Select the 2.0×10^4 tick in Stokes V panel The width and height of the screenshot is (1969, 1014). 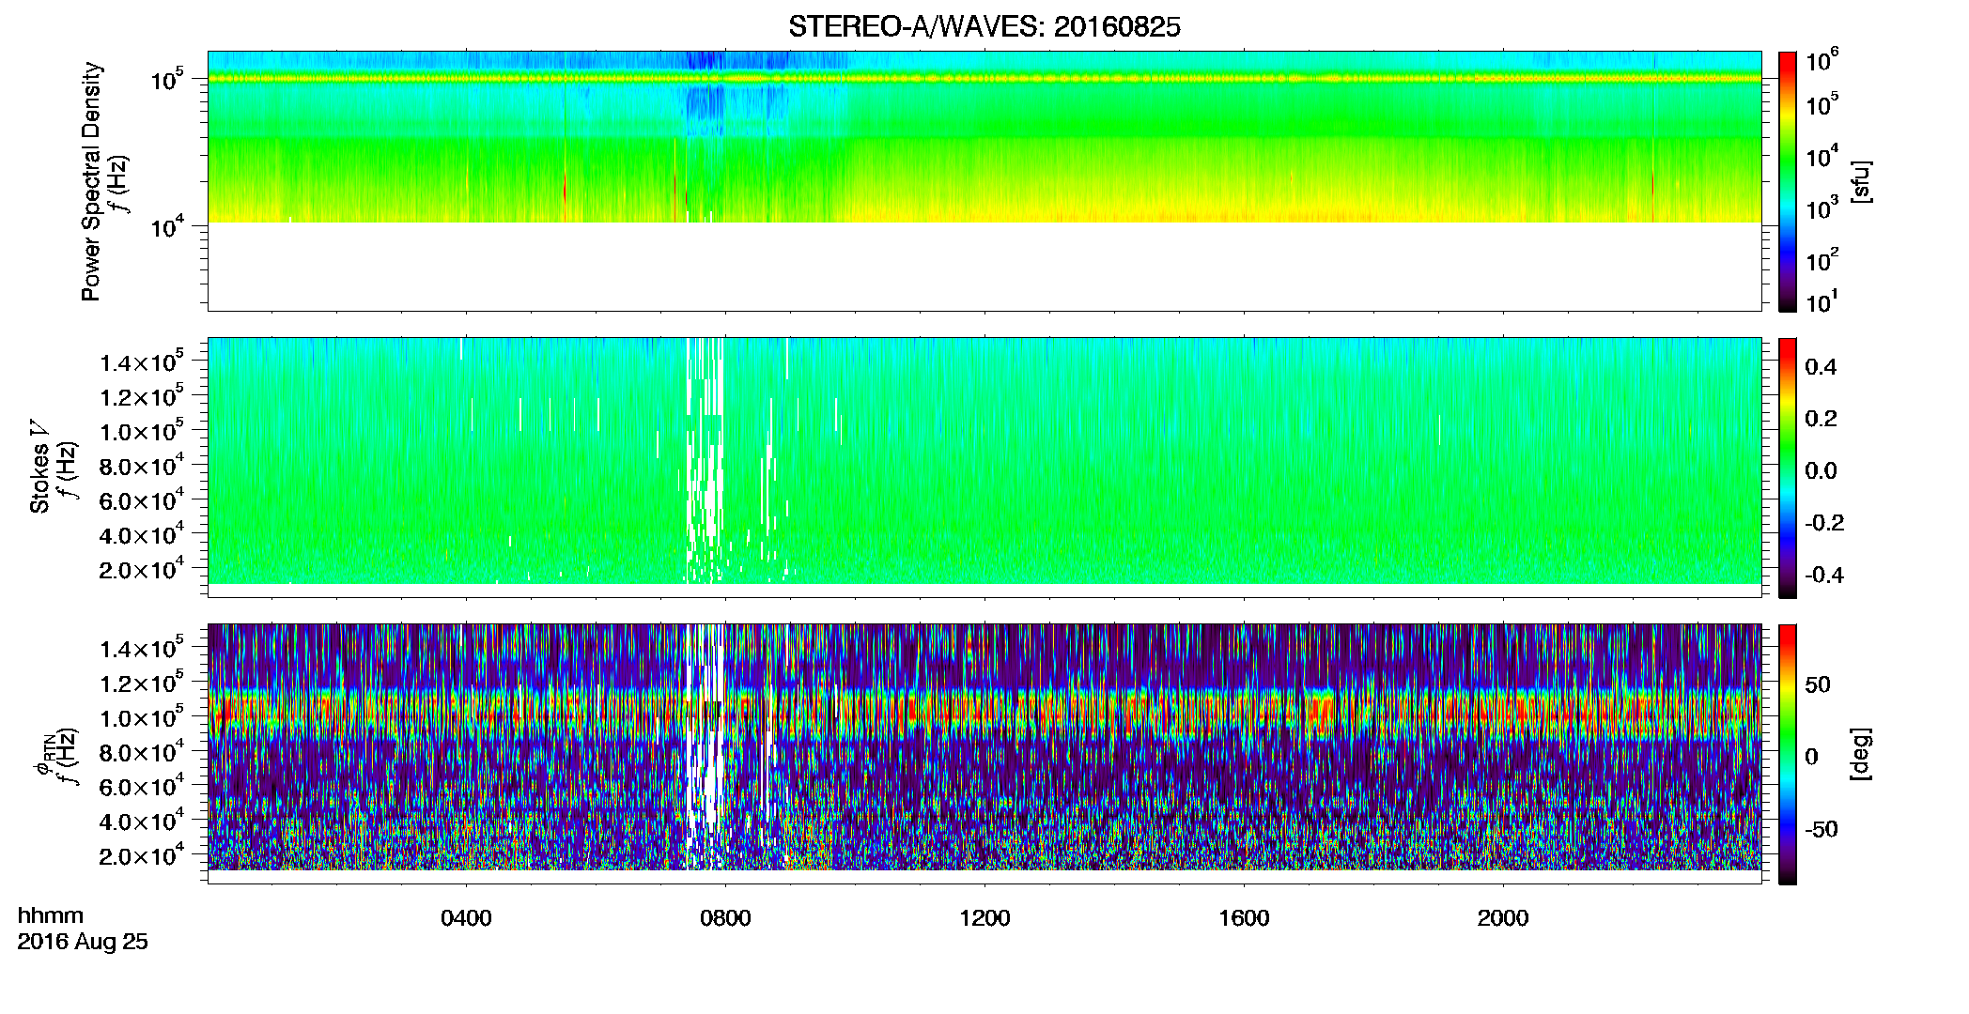142,570
